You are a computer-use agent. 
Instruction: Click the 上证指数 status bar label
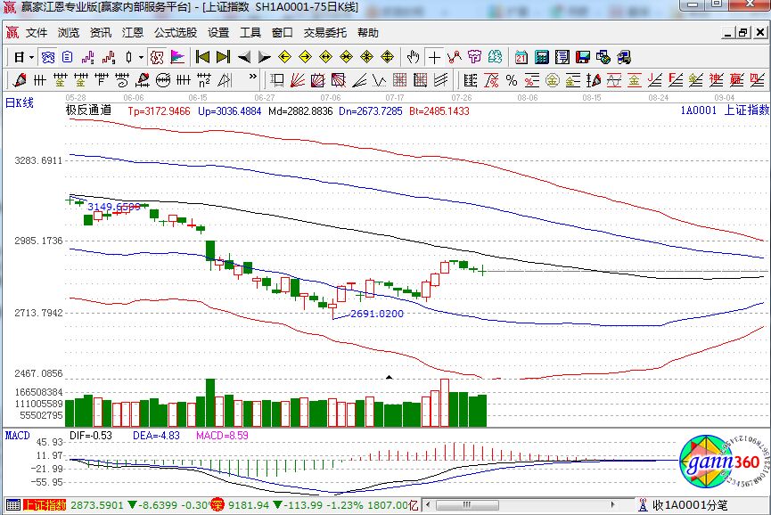click(45, 506)
